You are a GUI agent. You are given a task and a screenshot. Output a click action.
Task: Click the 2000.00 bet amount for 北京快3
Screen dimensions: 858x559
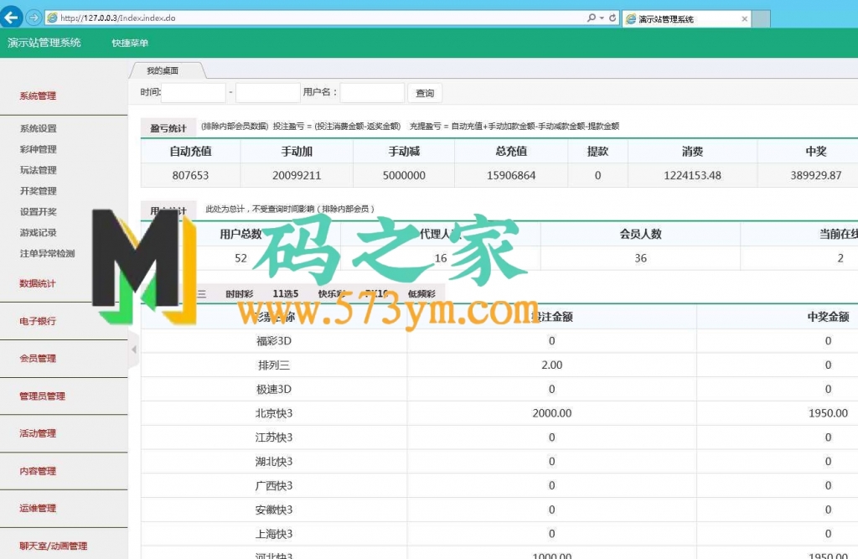[x=551, y=413]
